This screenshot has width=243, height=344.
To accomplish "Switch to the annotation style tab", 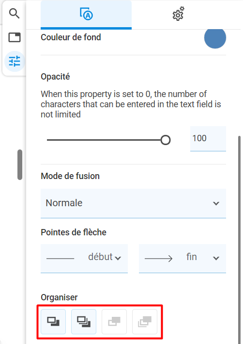I will coord(86,15).
